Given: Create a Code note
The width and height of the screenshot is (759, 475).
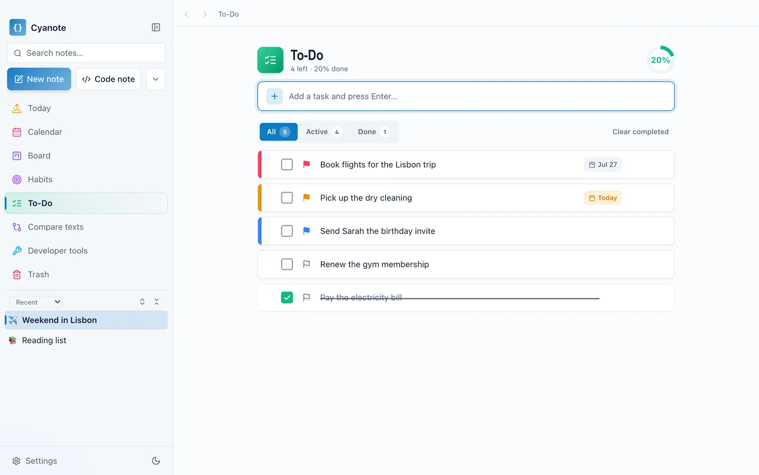Looking at the screenshot, I should click(108, 79).
